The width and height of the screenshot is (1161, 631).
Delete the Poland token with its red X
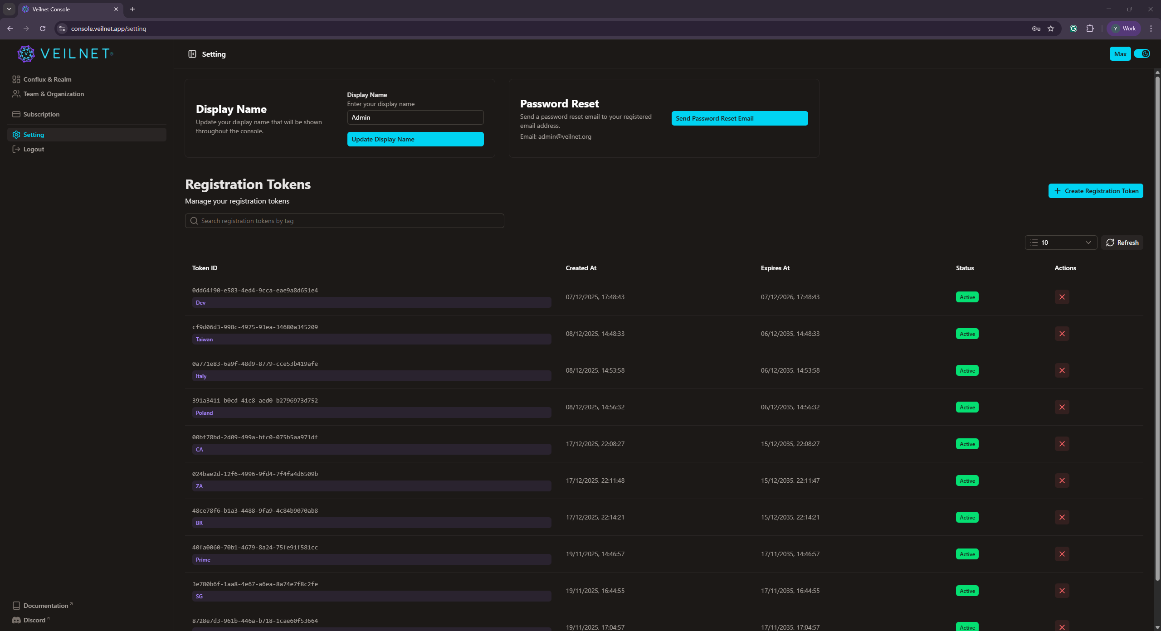1062,407
